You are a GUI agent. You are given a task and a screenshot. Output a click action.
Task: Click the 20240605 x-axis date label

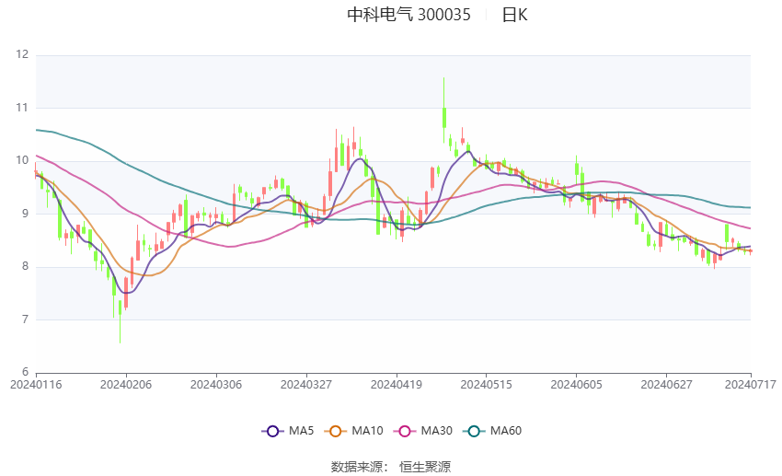(x=577, y=385)
